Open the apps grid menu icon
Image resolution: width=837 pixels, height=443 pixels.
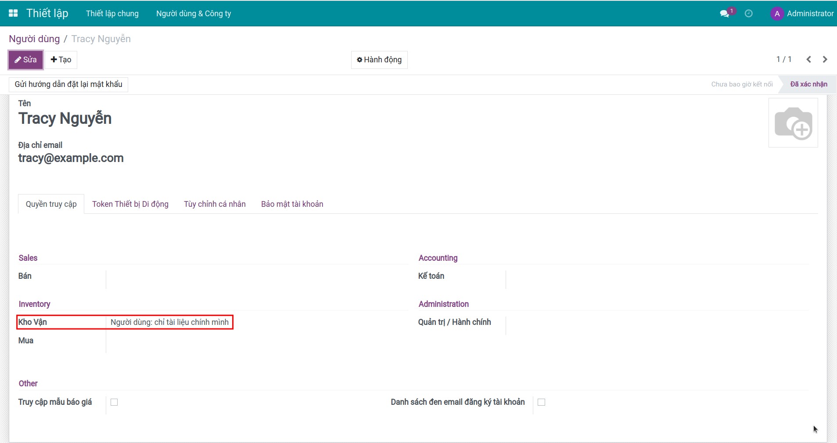click(x=13, y=13)
